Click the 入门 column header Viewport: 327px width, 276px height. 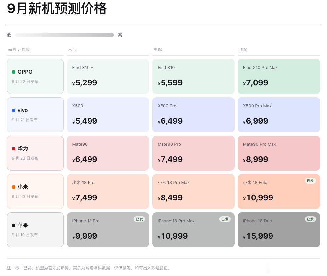coord(72,49)
